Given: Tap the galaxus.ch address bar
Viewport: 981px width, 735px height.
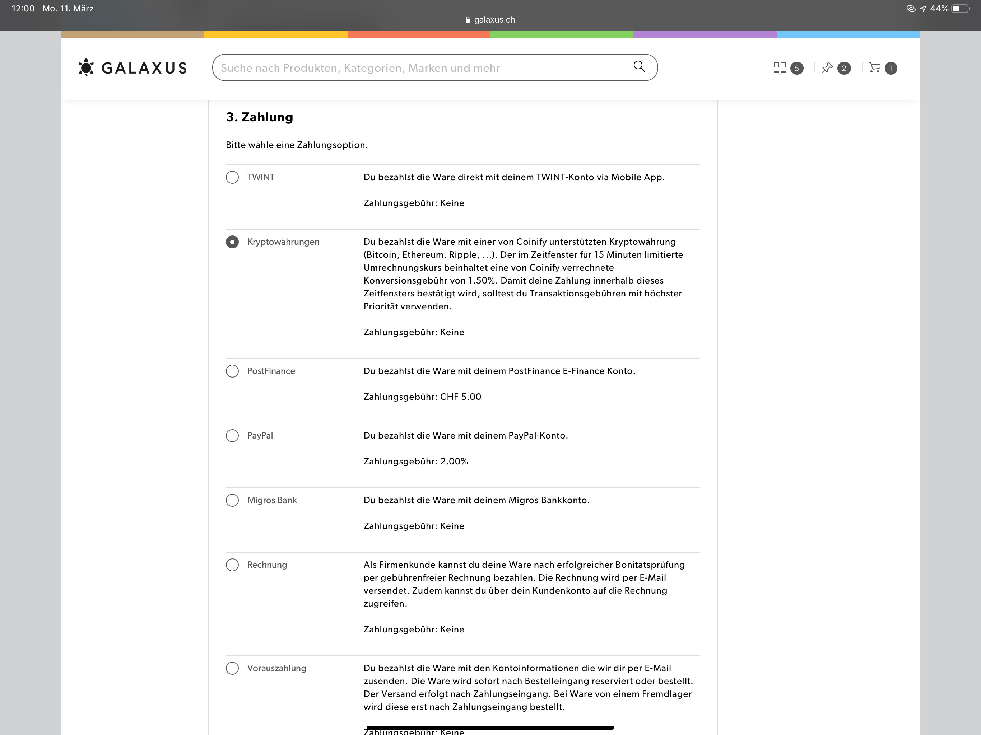Looking at the screenshot, I should pos(490,19).
